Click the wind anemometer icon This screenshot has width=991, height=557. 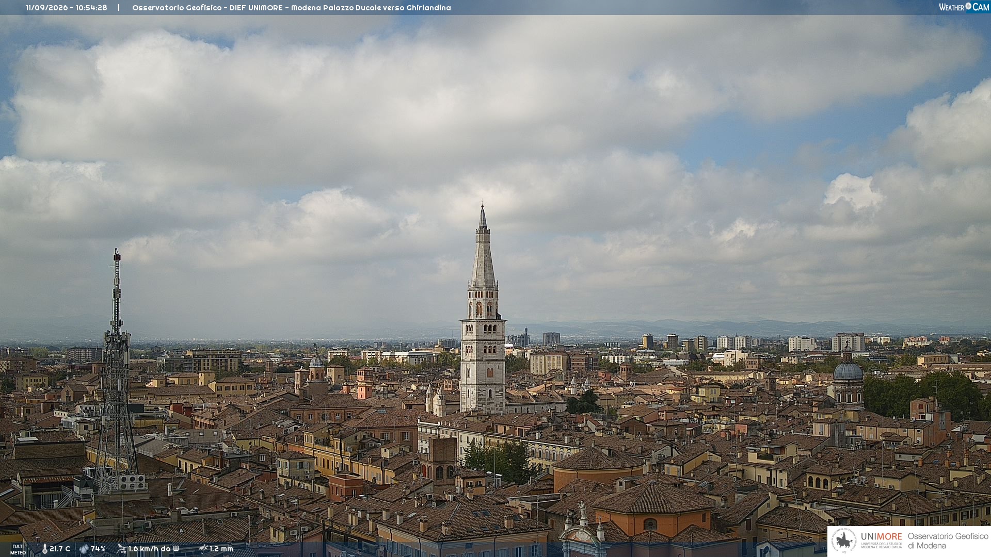(x=121, y=549)
